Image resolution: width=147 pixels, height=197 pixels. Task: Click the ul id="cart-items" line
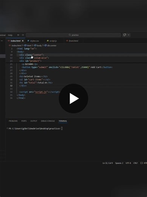pyautogui.click(x=35, y=80)
